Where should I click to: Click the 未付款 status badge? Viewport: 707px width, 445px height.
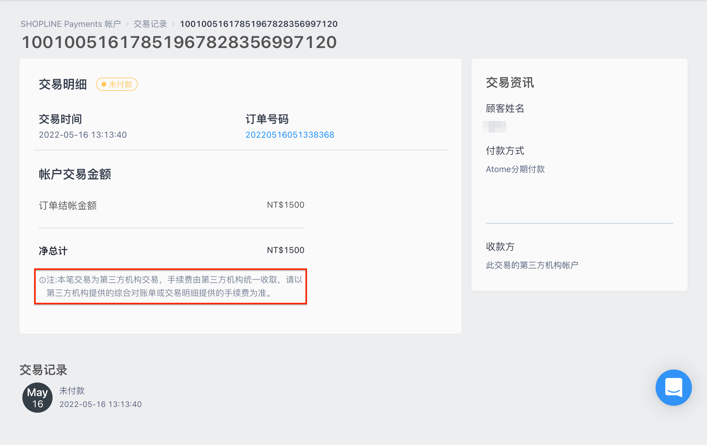(117, 84)
